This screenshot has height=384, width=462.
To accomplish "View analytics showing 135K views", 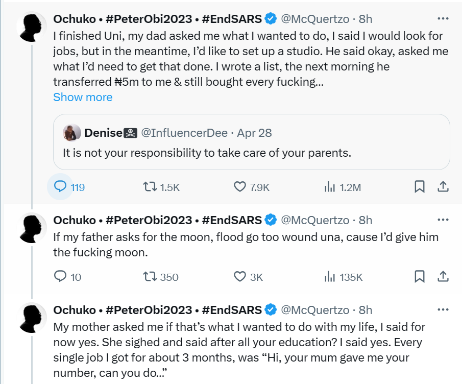I will tap(330, 277).
